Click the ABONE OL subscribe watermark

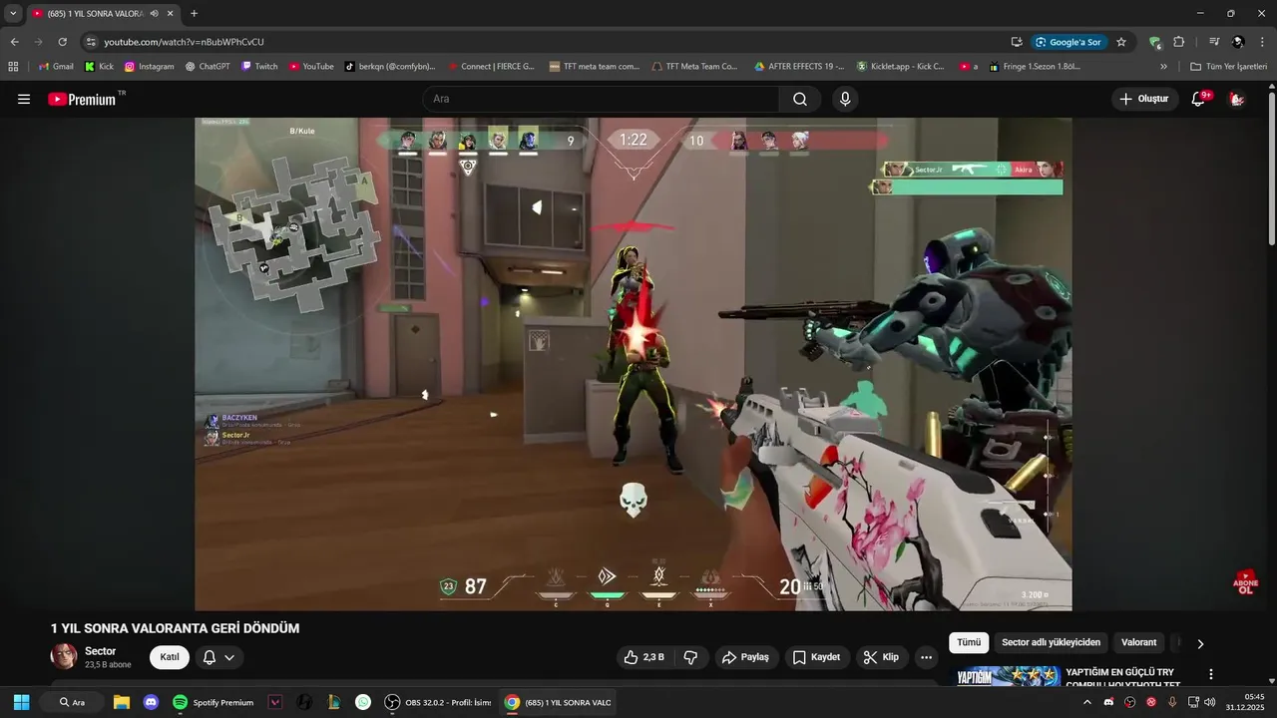(1245, 582)
